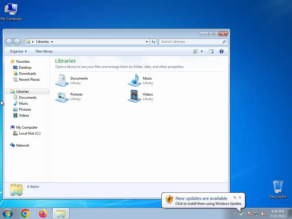Click the Back navigation button

pos(9,42)
